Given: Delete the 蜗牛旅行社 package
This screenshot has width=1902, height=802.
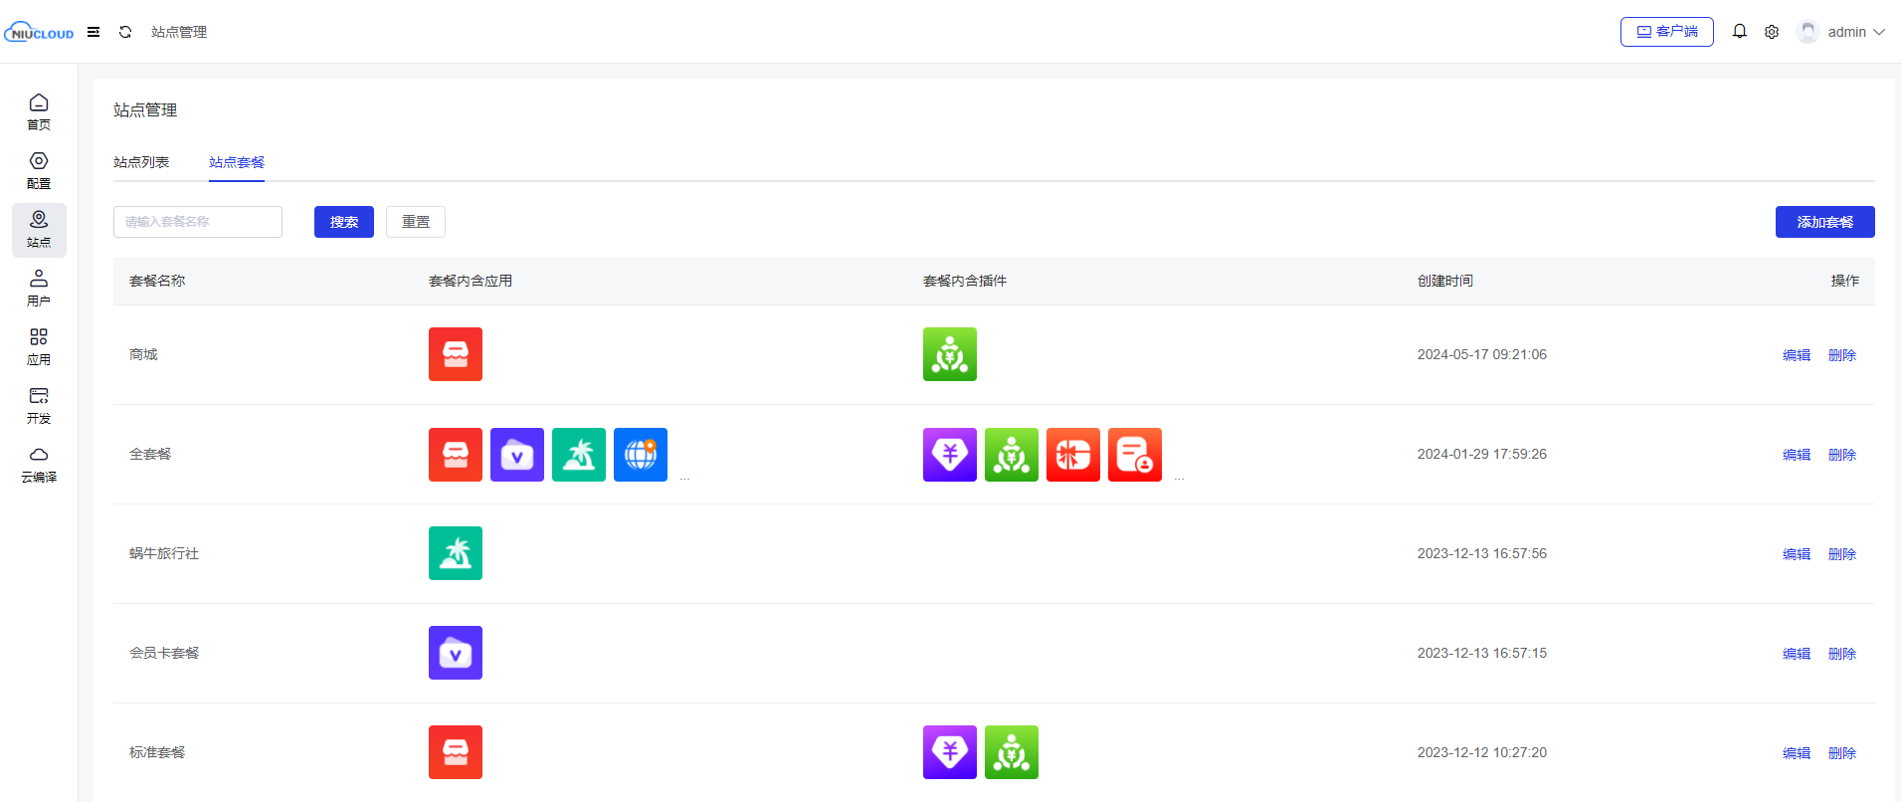Looking at the screenshot, I should point(1841,554).
